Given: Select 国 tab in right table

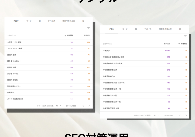Looking at the screenshot, I should 136,29.
